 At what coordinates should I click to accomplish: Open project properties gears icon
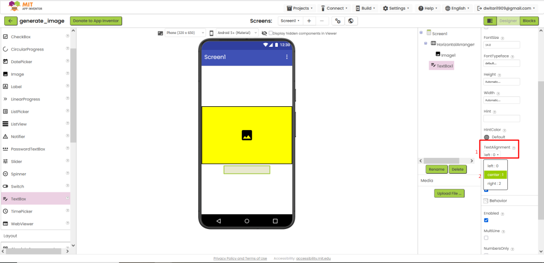pyautogui.click(x=338, y=21)
